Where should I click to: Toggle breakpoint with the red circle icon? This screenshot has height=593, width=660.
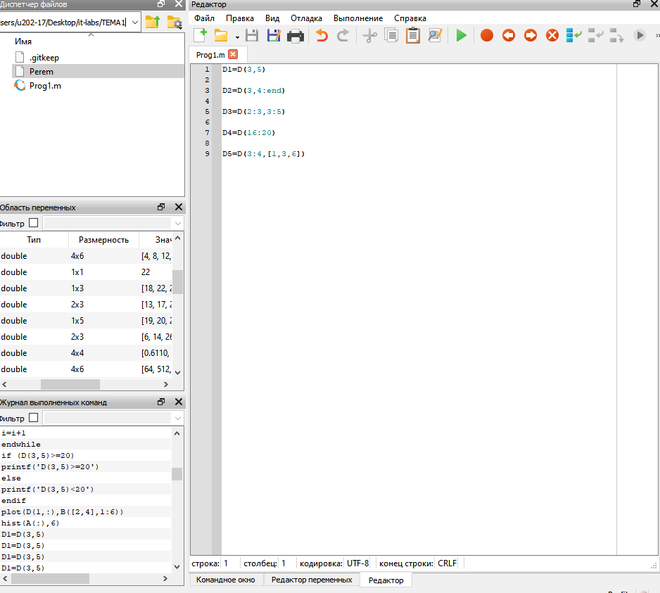click(486, 35)
